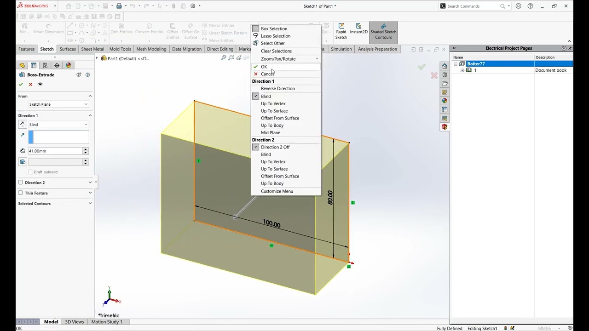
Task: Click the depth spinner stepper arrows
Action: pos(86,151)
